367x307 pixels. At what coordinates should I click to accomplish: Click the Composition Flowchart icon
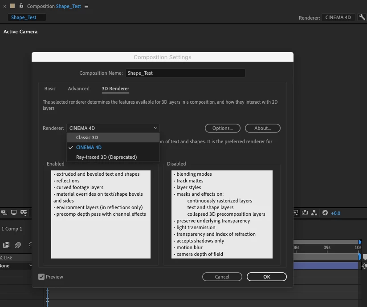tap(314, 213)
